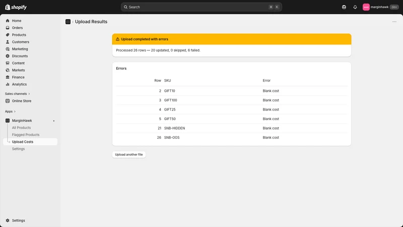
Task: Click the Processed 26 rows summary text
Action: (x=158, y=50)
